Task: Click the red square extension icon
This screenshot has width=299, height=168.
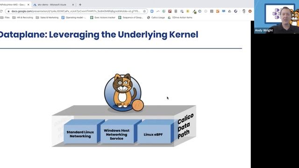Action: point(170,11)
